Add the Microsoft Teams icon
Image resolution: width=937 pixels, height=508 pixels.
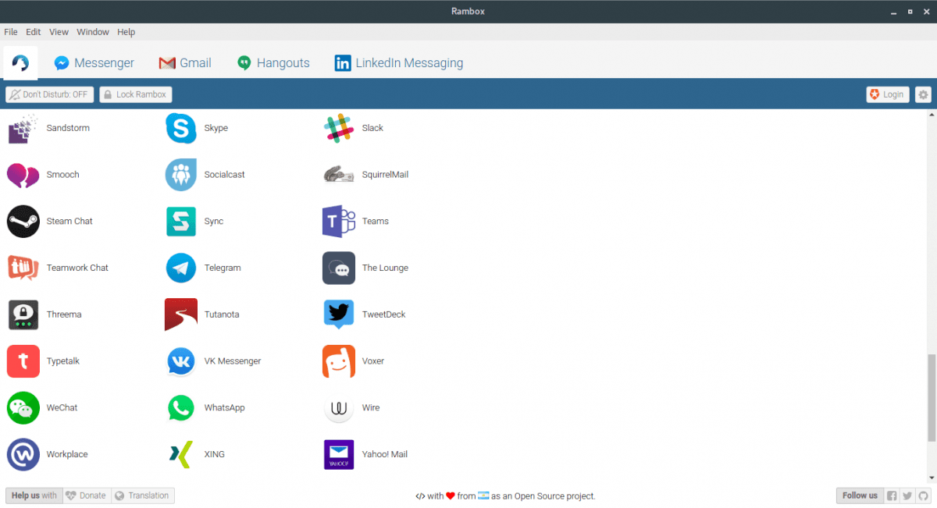point(339,222)
